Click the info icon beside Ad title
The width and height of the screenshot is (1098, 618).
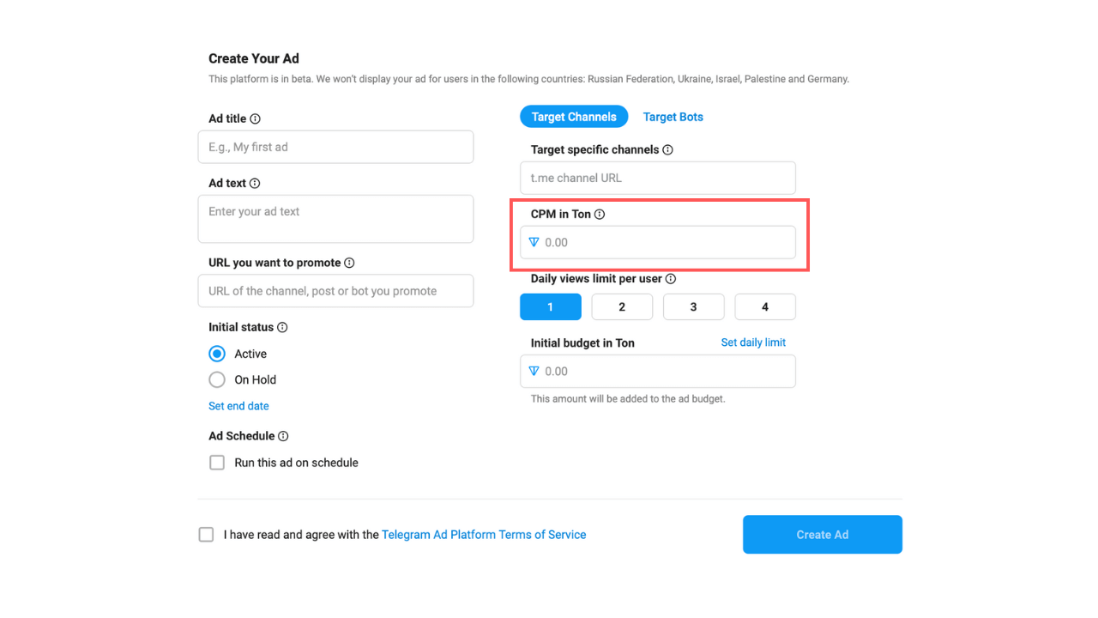pos(255,119)
